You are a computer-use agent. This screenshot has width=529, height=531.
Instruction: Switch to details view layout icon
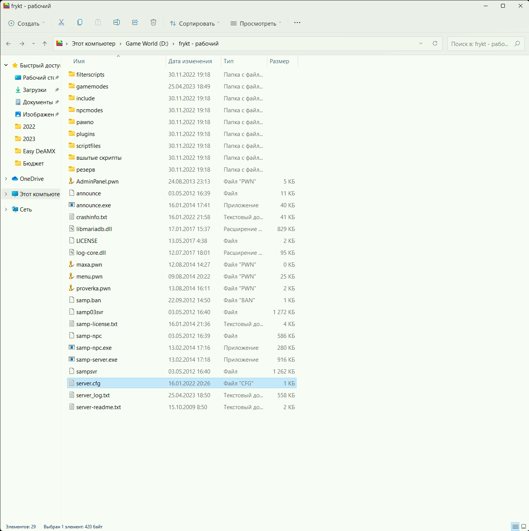pyautogui.click(x=515, y=527)
